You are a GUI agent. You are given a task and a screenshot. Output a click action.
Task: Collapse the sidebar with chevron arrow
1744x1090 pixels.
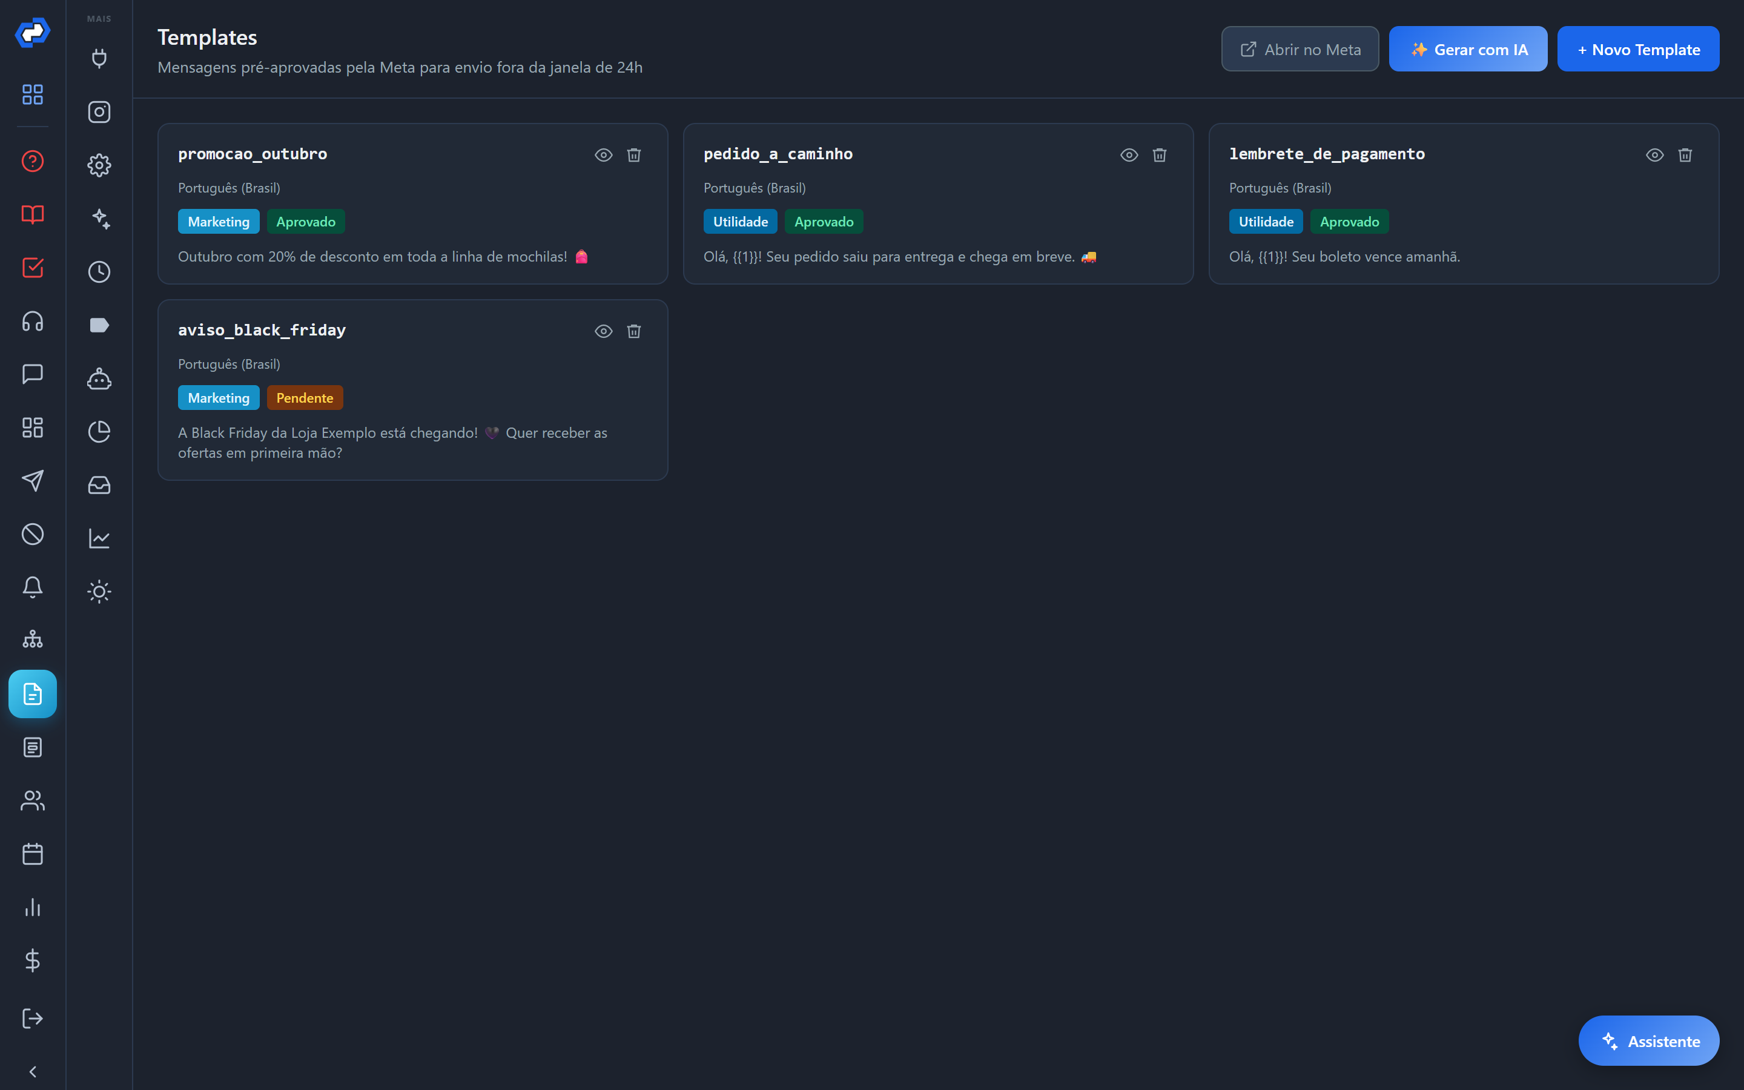pos(33,1071)
